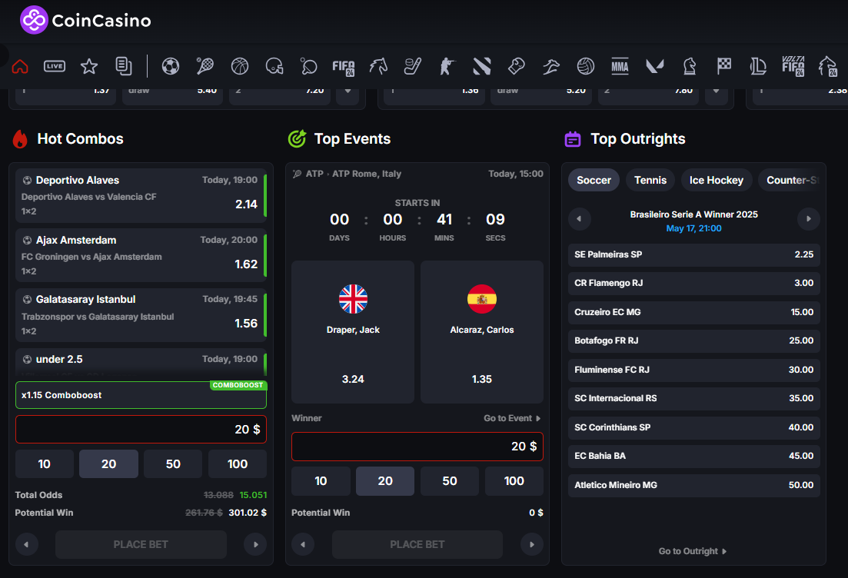Open the FIFA 24 esports icon
Image resolution: width=848 pixels, height=578 pixels.
[x=344, y=67]
